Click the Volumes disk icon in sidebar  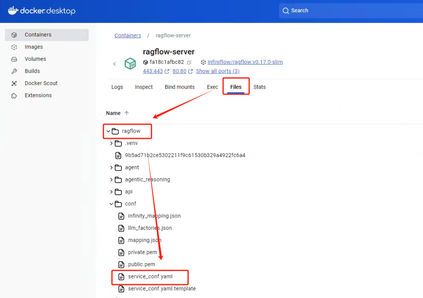pyautogui.click(x=14, y=59)
